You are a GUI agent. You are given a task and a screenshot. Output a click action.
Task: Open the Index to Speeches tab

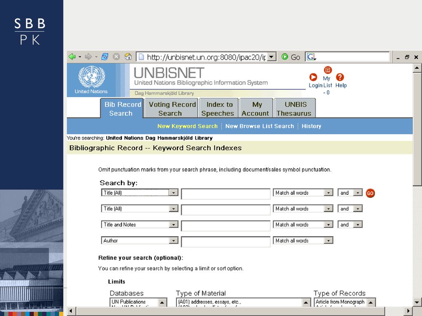(x=218, y=109)
